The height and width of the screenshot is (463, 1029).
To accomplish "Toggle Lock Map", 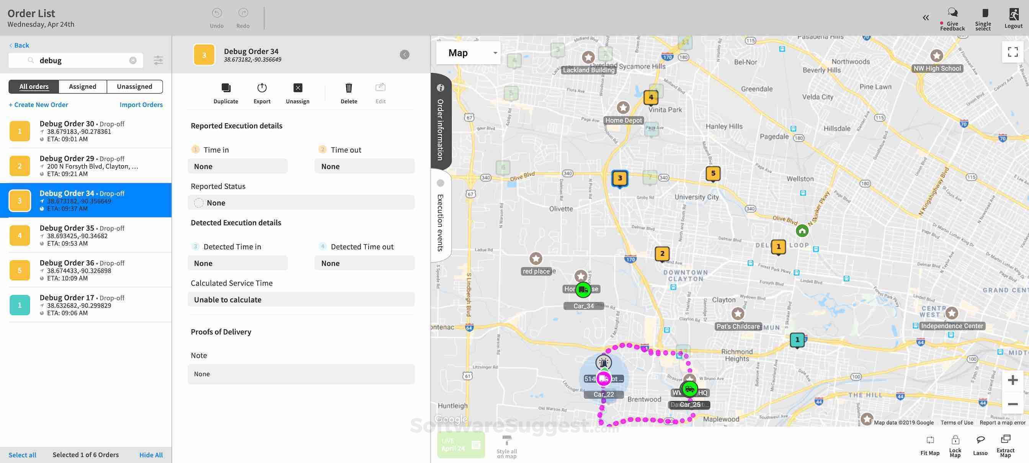I will 955,440.
